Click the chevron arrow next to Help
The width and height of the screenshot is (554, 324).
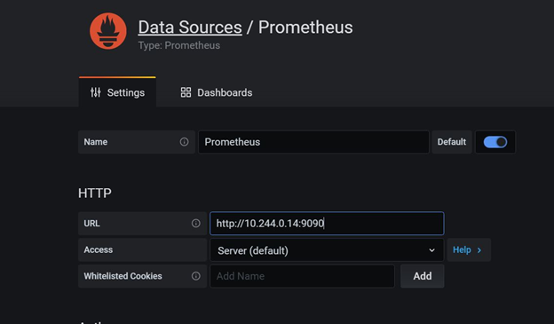tap(479, 250)
